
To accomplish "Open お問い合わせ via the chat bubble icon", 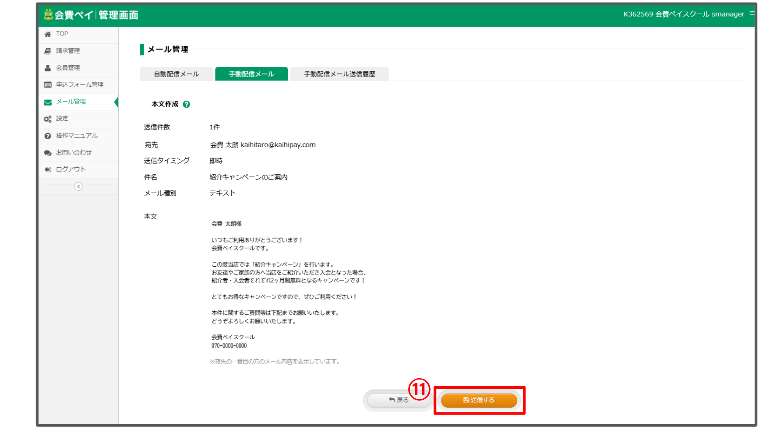I will [48, 153].
